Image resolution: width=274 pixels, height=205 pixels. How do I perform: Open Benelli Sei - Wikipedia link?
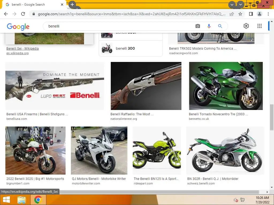pyautogui.click(x=22, y=49)
